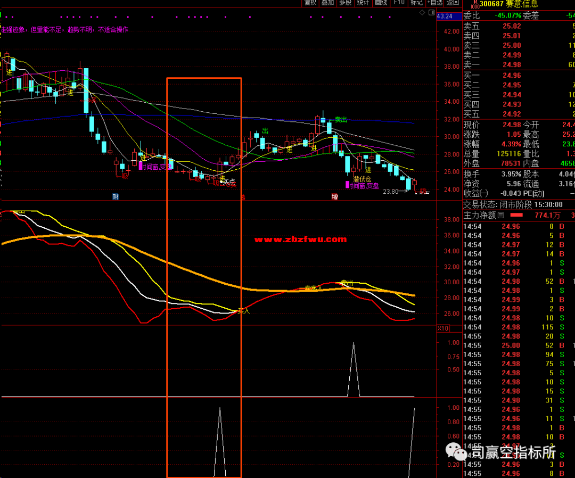Click the 交易状态 闭市阶段 status line

coord(513,204)
